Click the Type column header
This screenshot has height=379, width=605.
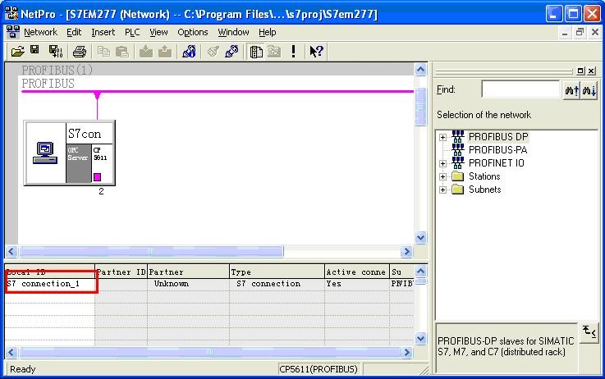(x=277, y=272)
